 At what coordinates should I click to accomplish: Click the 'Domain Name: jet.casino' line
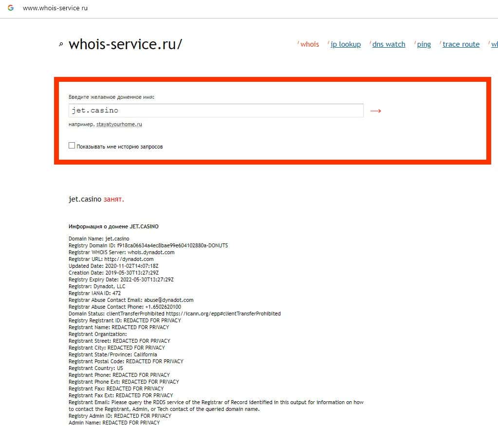pos(99,239)
